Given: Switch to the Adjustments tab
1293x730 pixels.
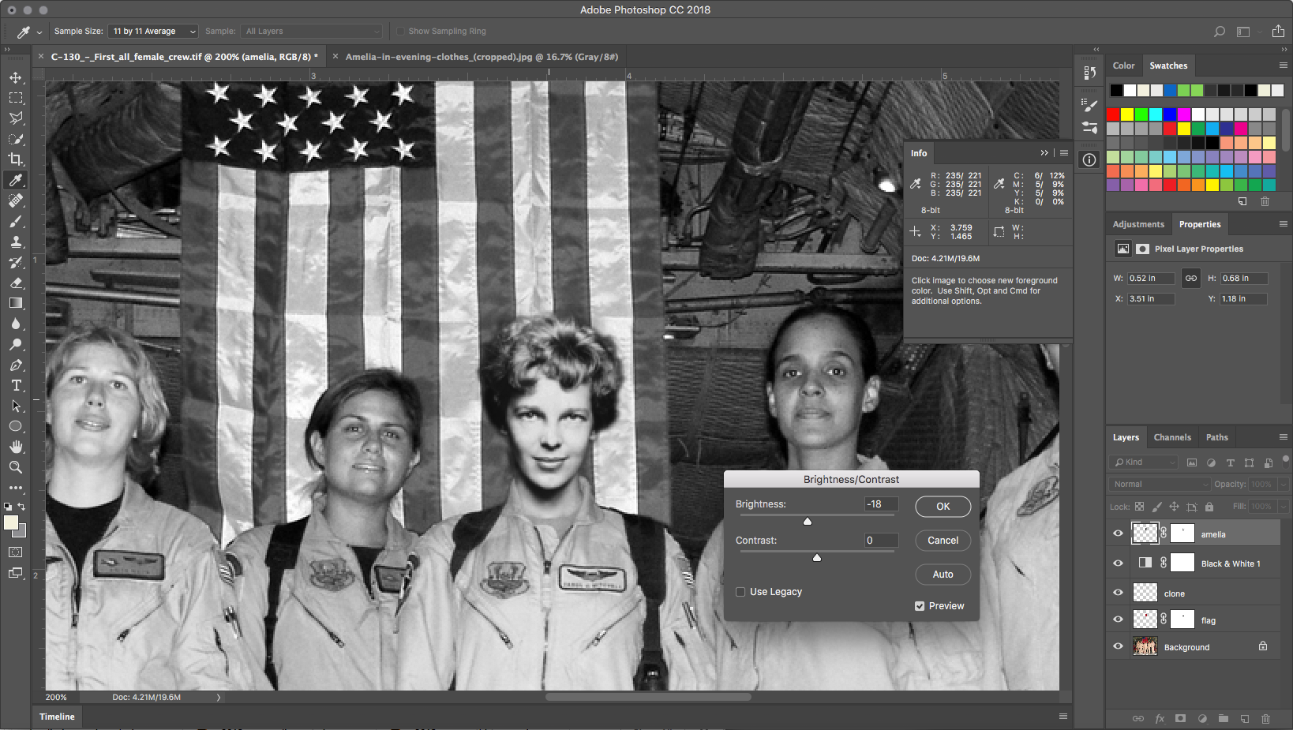Looking at the screenshot, I should coord(1137,224).
